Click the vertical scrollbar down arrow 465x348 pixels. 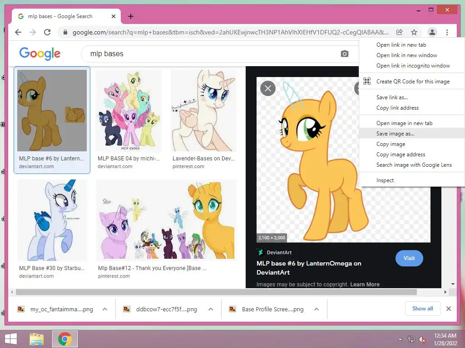click(453, 284)
